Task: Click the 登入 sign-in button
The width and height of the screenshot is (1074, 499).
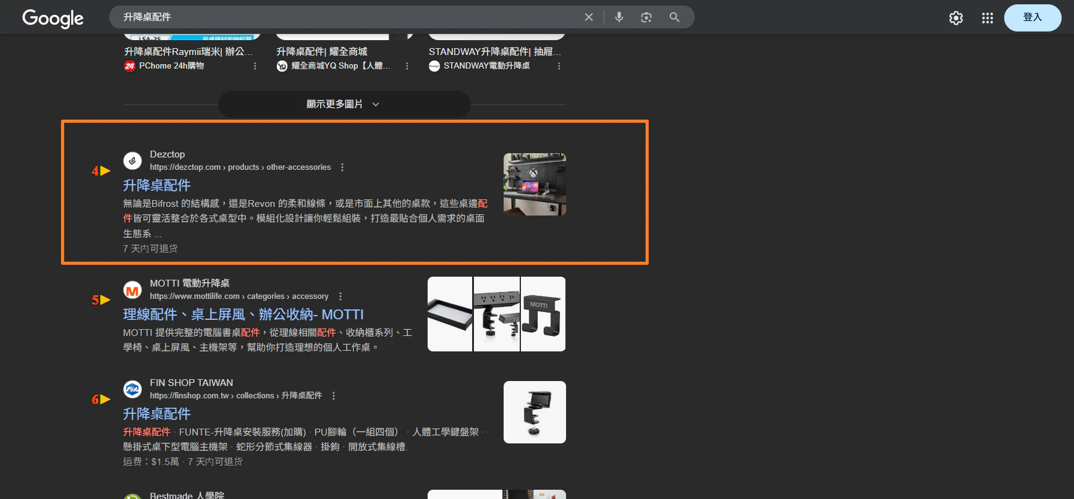Action: point(1033,17)
